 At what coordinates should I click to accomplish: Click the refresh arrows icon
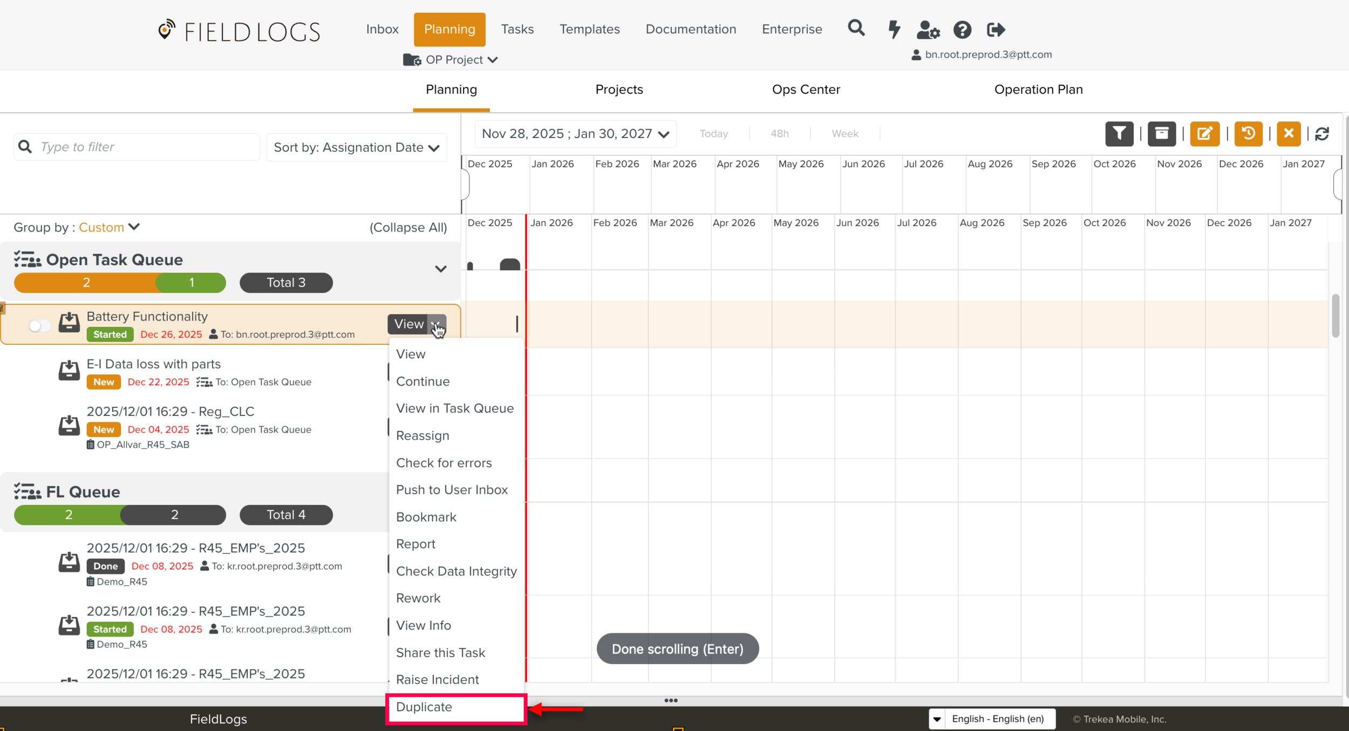[x=1321, y=134]
